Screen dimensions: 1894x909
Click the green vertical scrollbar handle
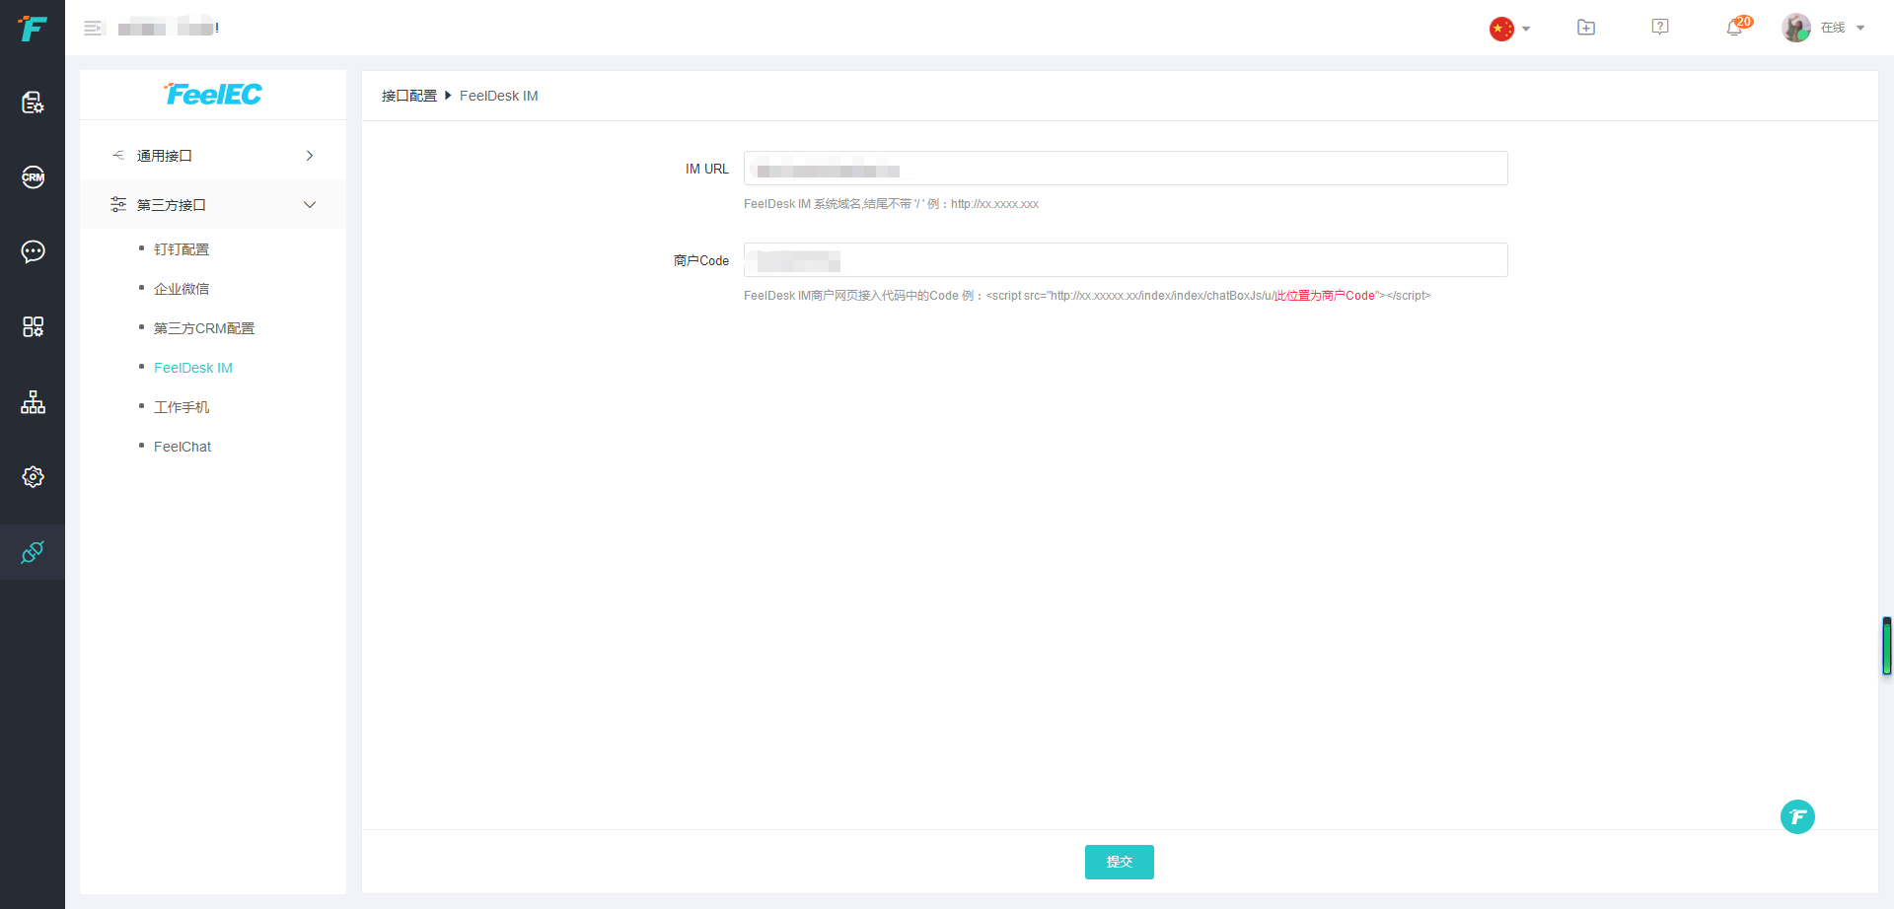(1886, 646)
